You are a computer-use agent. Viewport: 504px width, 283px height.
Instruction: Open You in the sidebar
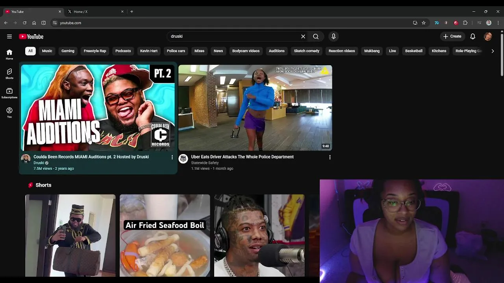9,112
